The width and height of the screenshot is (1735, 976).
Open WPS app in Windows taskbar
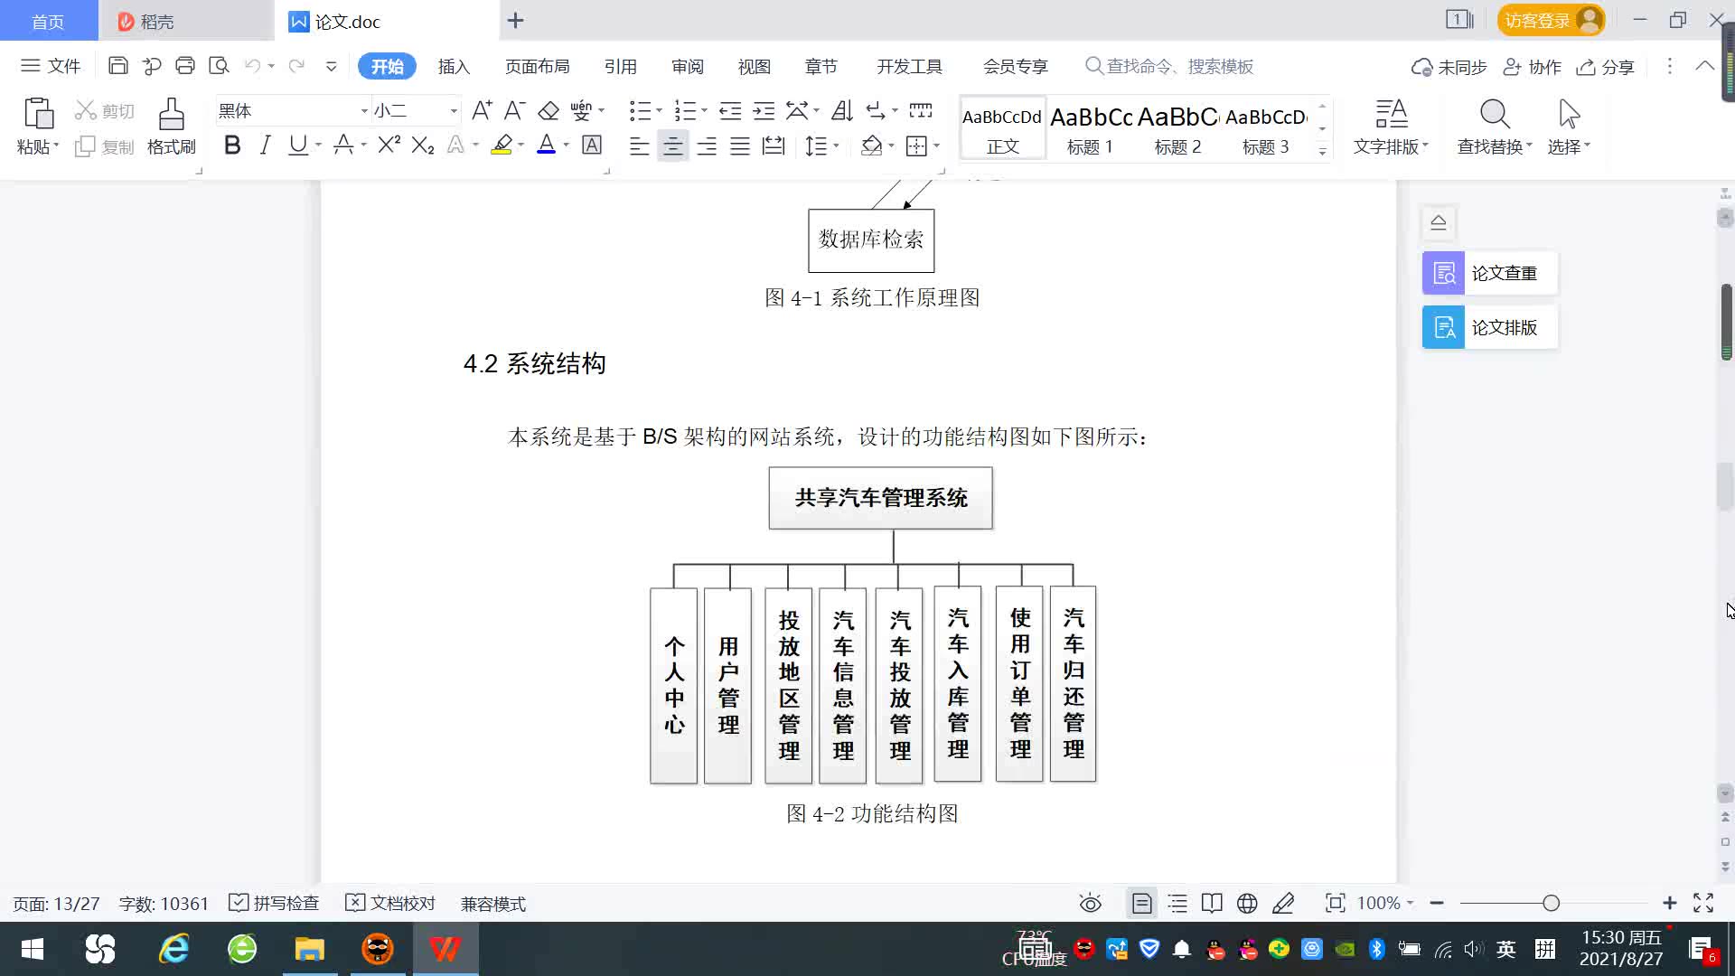[445, 949]
